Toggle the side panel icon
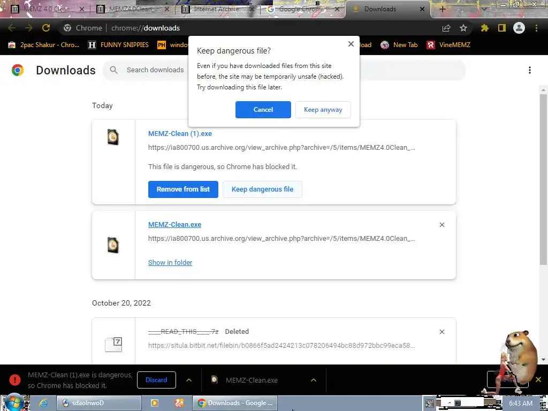This screenshot has height=411, width=548. tap(502, 28)
